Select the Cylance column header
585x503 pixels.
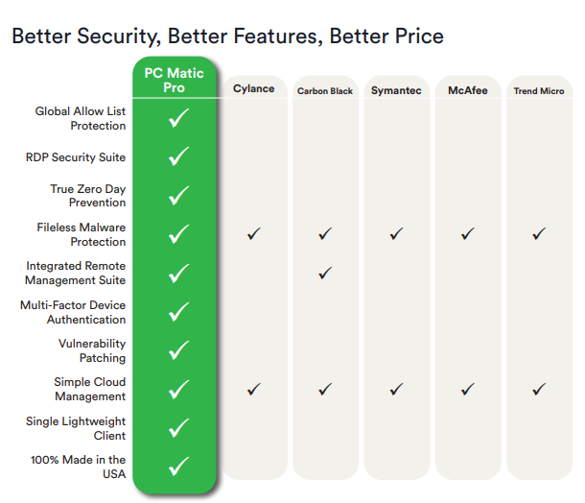click(x=254, y=89)
